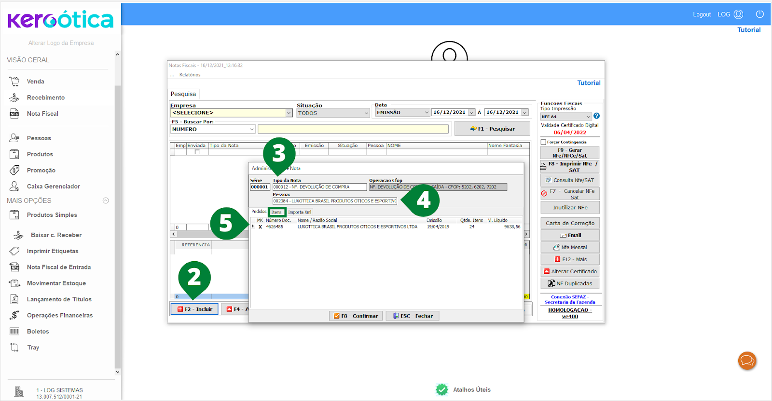Screen dimensions: 772x401
Task: Click the company building icon at sidebar bottom
Action: click(x=19, y=392)
